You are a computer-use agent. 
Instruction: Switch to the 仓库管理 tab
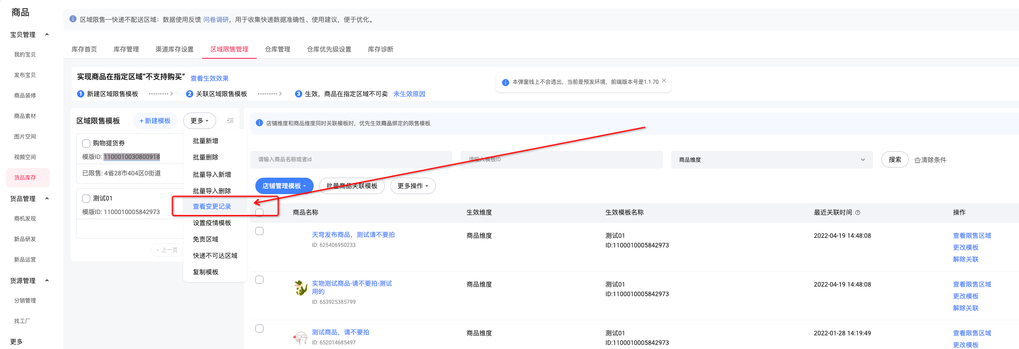click(278, 49)
